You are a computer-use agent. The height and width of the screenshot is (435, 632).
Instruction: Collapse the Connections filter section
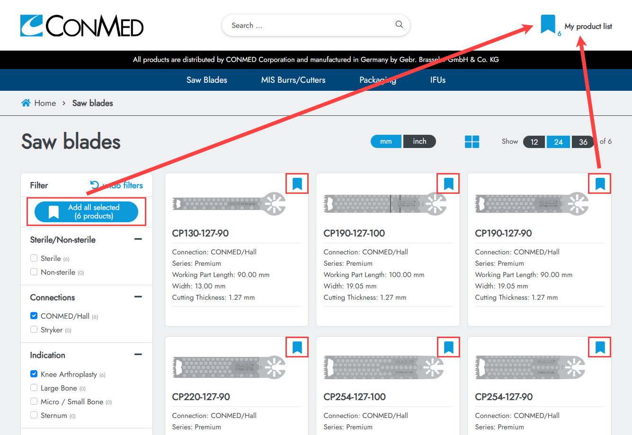[138, 297]
